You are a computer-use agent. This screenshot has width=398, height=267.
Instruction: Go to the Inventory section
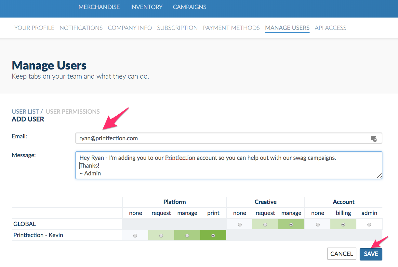146,7
